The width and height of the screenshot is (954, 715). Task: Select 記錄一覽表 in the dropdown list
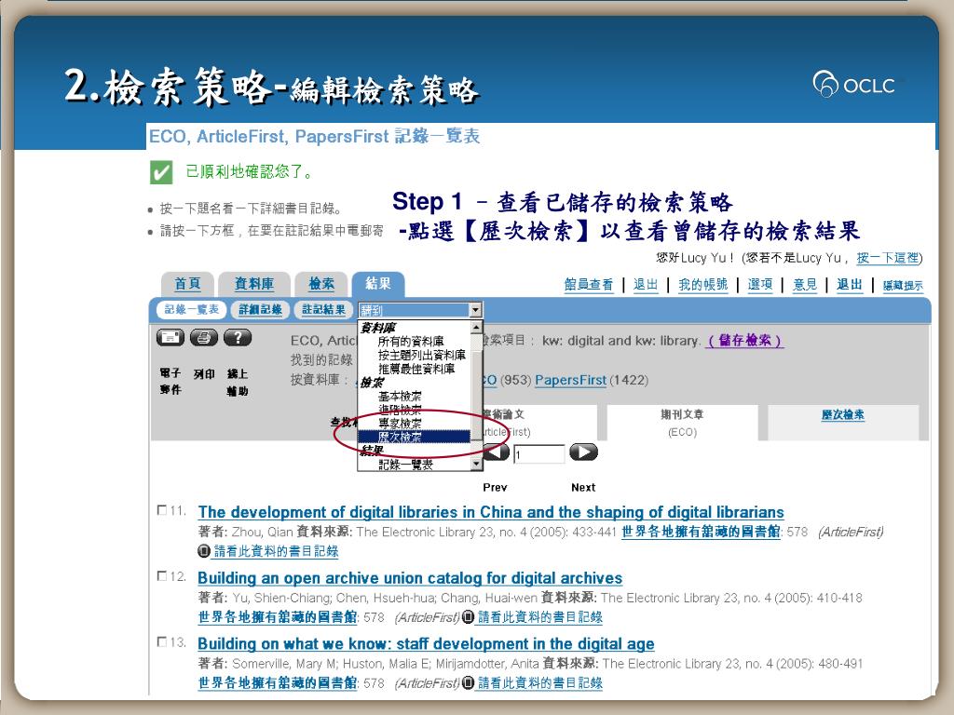(x=405, y=465)
